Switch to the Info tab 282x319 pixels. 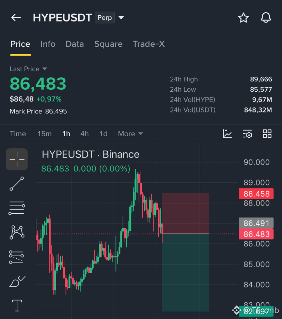pos(48,44)
